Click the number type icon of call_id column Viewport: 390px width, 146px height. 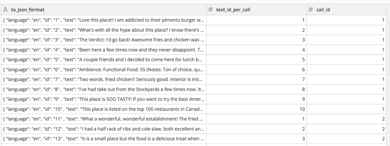point(311,10)
